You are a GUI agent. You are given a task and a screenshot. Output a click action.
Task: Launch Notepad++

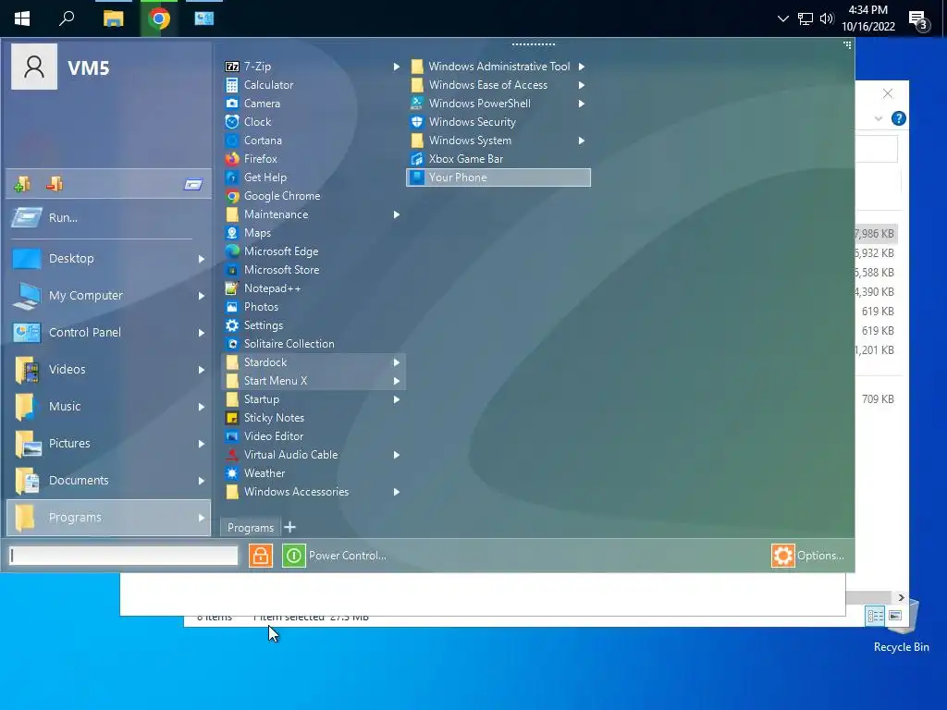point(313,288)
